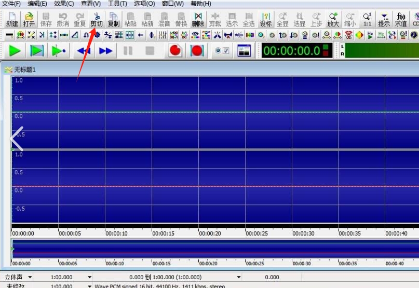
Task: Open the green-yellow-red diamond volume effect icon
Action: coord(359,35)
